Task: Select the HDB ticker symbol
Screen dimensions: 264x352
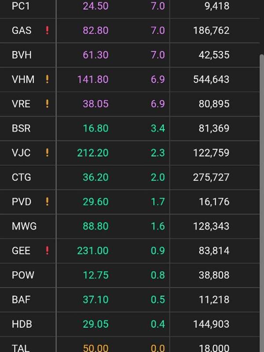Action: pos(22,324)
